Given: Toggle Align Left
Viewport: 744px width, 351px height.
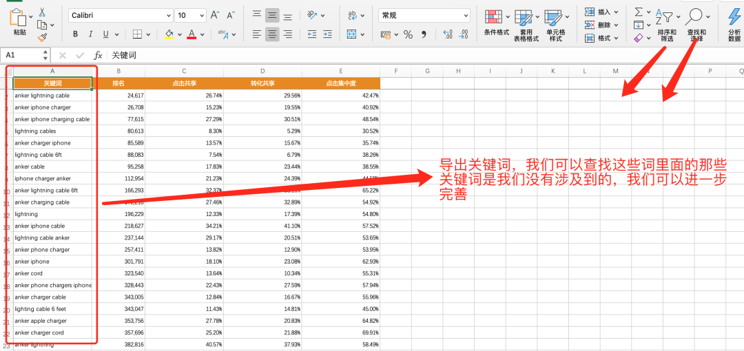Looking at the screenshot, I should point(257,34).
